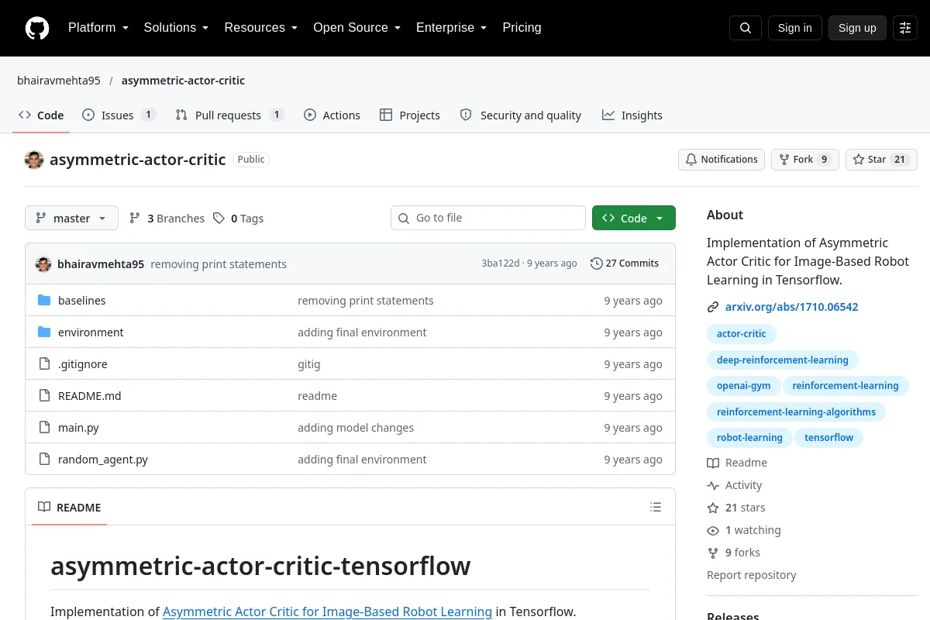Open the tensorflow topic tag
The height and width of the screenshot is (620, 930).
(828, 438)
